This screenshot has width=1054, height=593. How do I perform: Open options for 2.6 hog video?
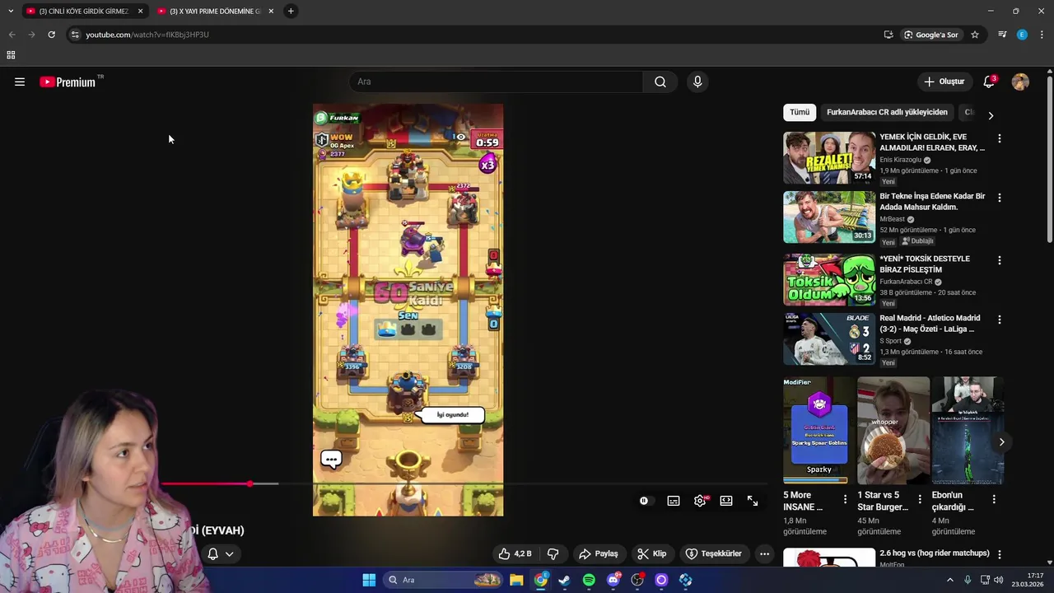tap(1000, 554)
